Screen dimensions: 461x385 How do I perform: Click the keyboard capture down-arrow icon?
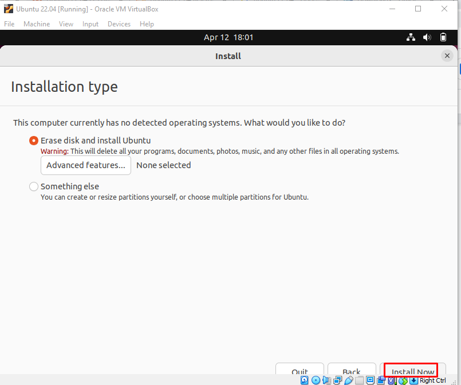click(x=413, y=380)
